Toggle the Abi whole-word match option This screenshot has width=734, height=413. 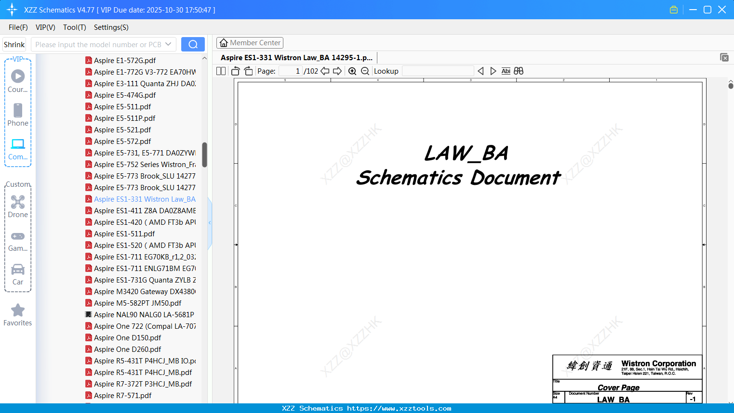pyautogui.click(x=506, y=71)
